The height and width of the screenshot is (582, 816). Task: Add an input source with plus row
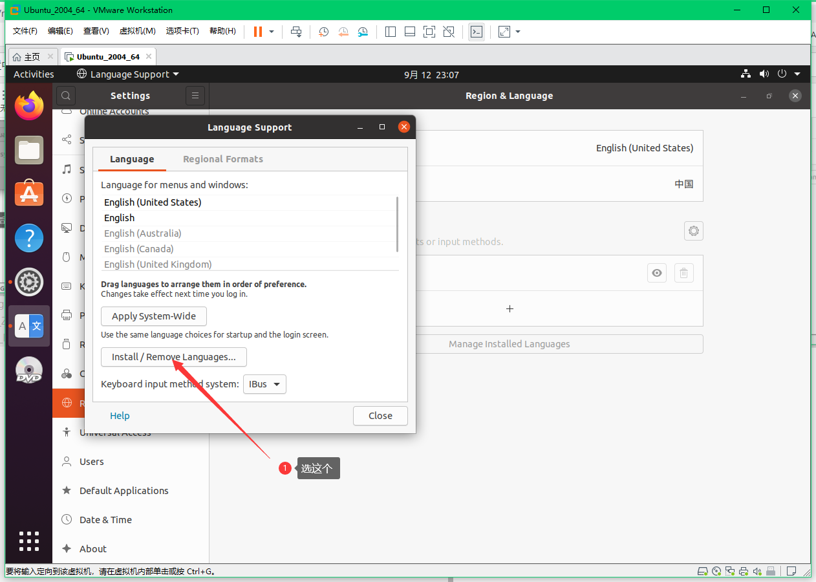[510, 308]
